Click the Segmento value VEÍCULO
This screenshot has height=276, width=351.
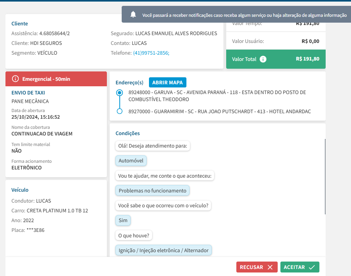(47, 53)
